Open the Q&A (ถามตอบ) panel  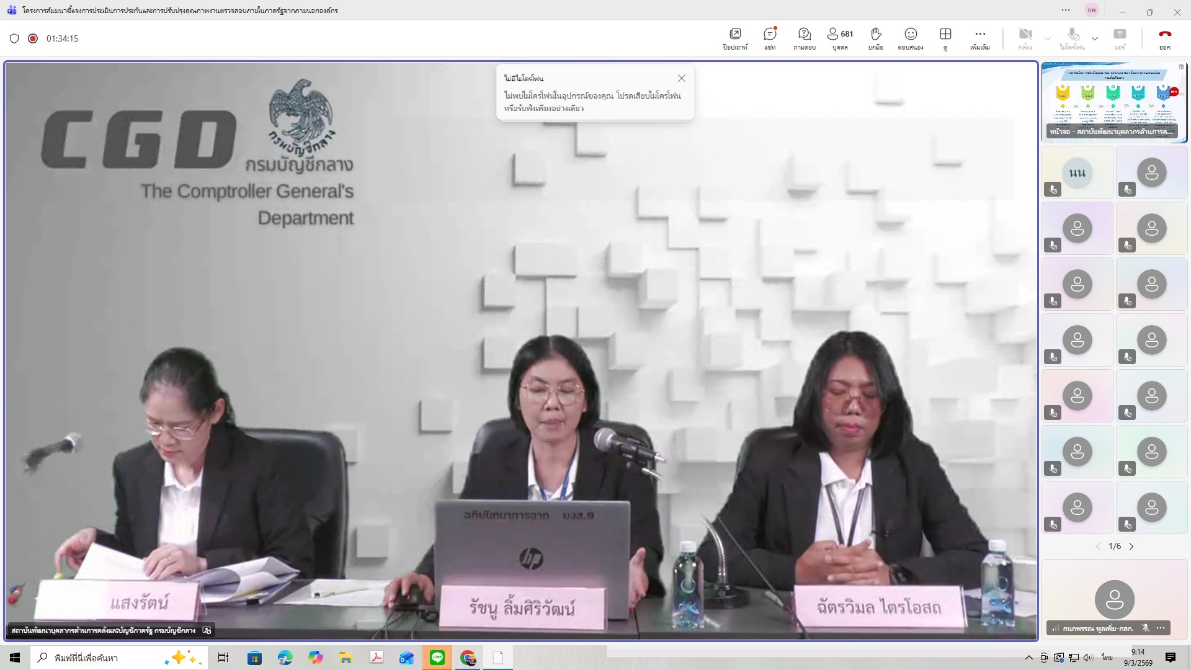(805, 38)
